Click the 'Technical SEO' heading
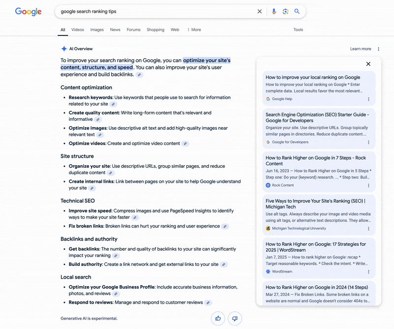Screen dimensions: 394x329 click(78, 201)
